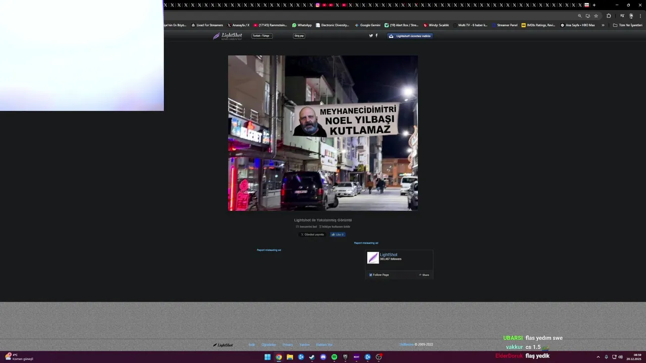Open the Chrome profile avatar
Image resolution: width=646 pixels, height=363 pixels.
pyautogui.click(x=631, y=16)
